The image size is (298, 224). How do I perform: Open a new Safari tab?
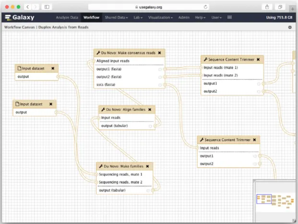(x=293, y=9)
